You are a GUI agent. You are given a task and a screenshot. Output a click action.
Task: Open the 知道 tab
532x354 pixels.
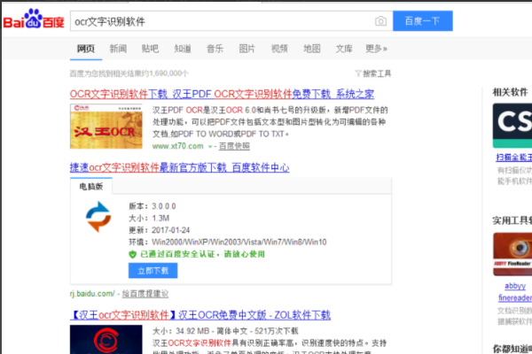(183, 49)
